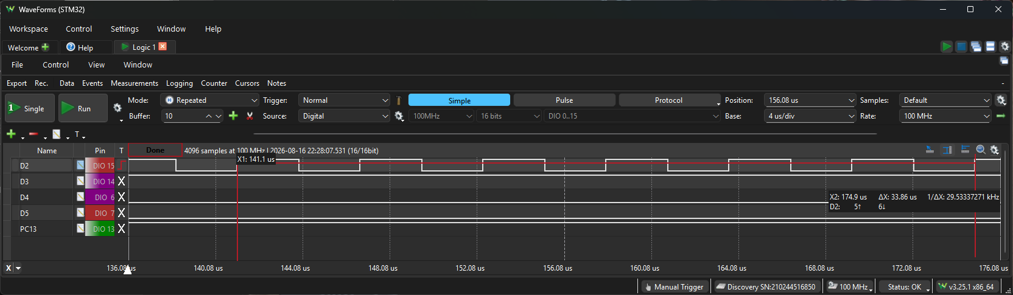Open the Base 4 us/div dropdown
Screen dimensions: 1013x295
point(810,116)
